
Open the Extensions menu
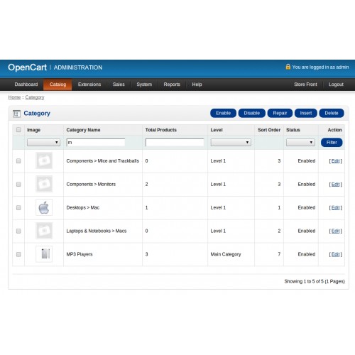(89, 84)
